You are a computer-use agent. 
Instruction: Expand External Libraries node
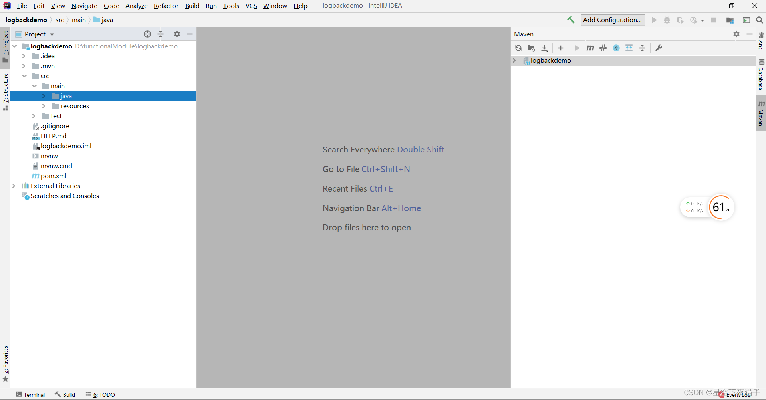14,186
